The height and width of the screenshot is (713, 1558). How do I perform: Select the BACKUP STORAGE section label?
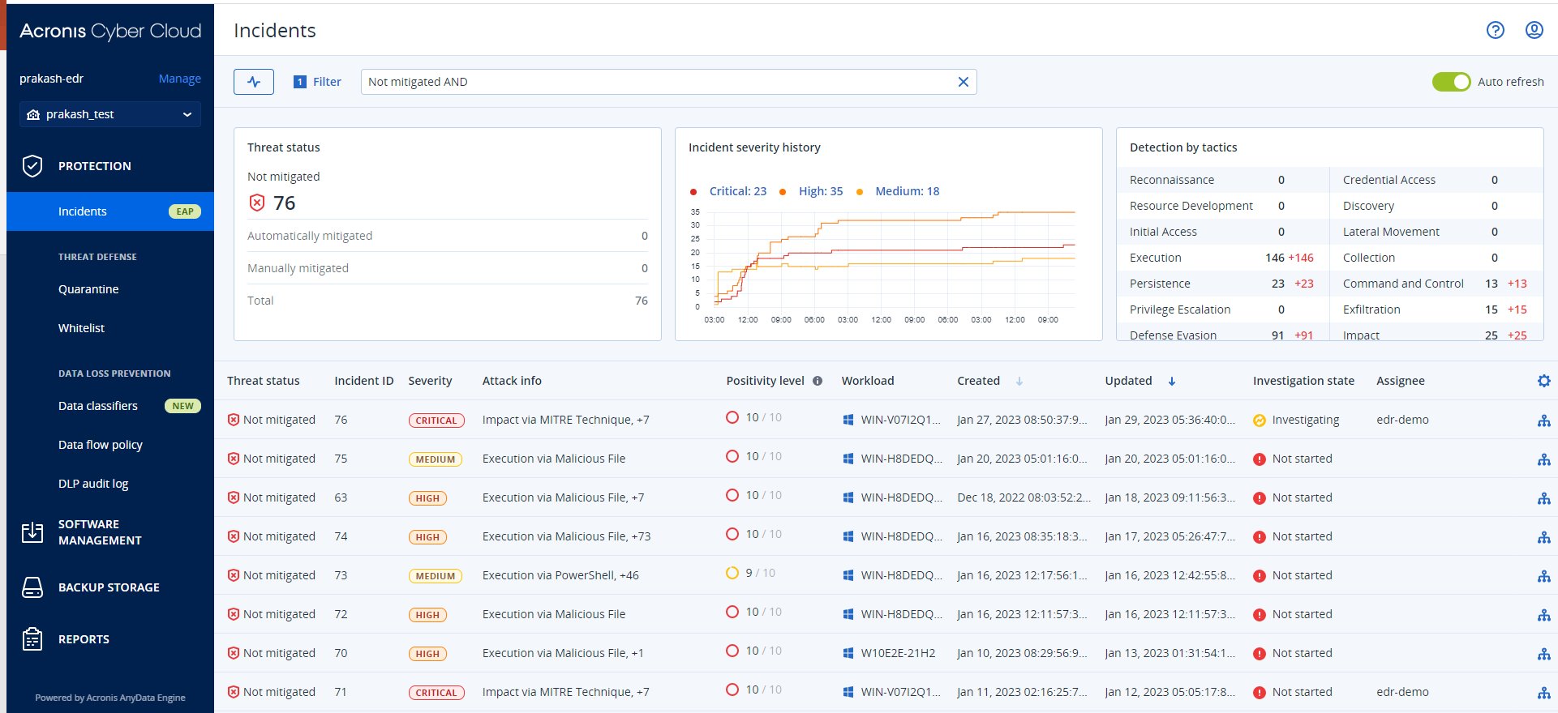(x=109, y=587)
